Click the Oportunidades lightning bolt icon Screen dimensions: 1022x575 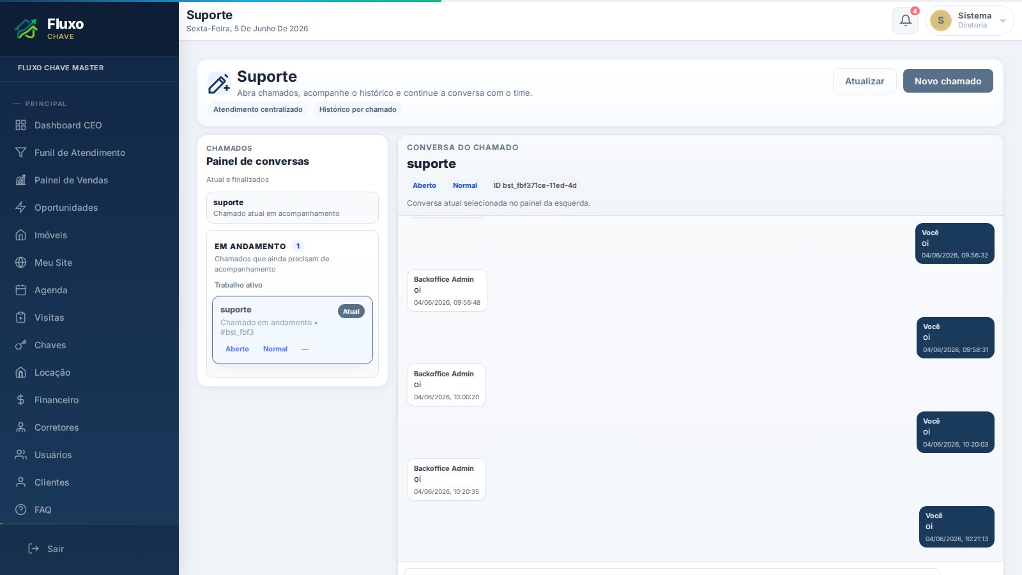coord(21,208)
